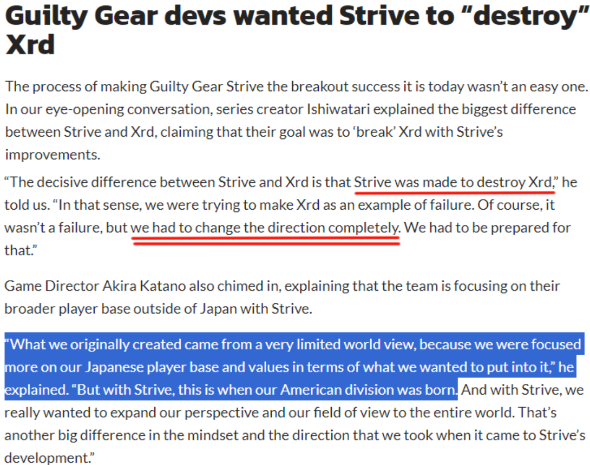The width and height of the screenshot is (590, 465).
Task: Click the highlighted text starting "What we originally created"
Action: click(x=294, y=367)
